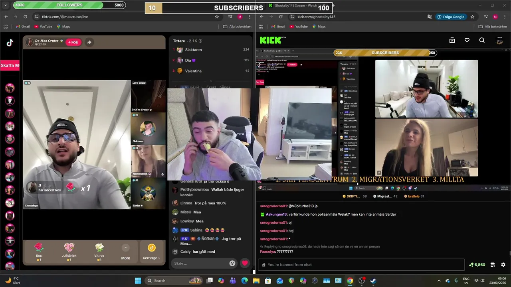
Task: Click the banned Kick chat input
Action: 361,265
